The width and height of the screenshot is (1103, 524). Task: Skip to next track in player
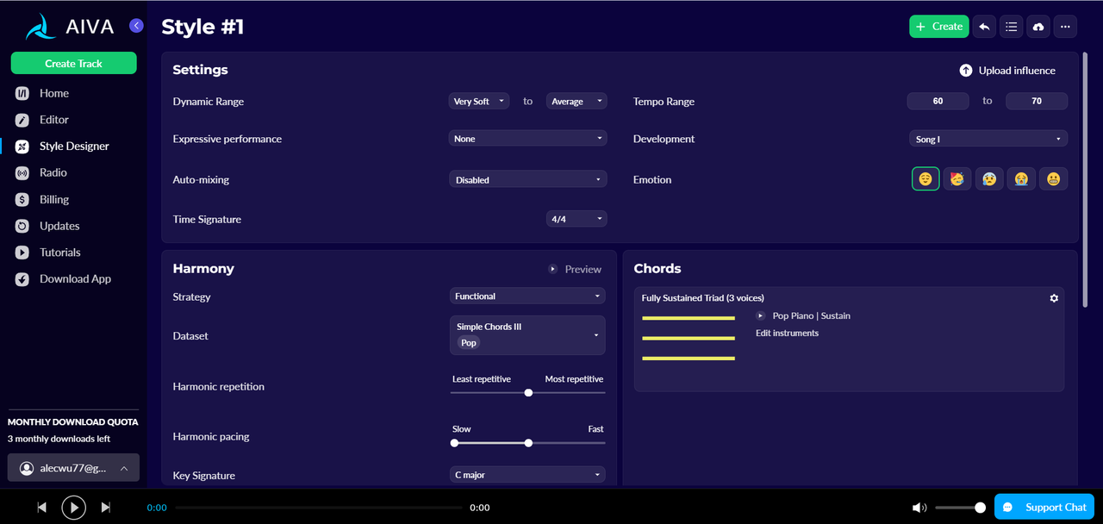pos(106,508)
